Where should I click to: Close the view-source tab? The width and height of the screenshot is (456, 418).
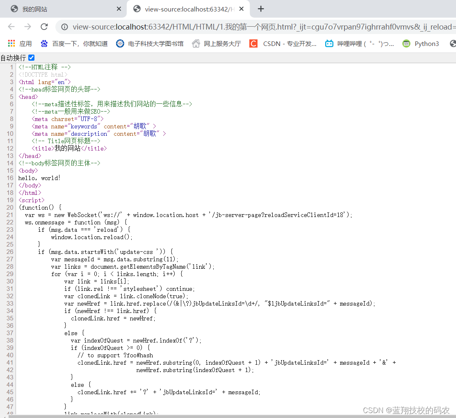242,9
